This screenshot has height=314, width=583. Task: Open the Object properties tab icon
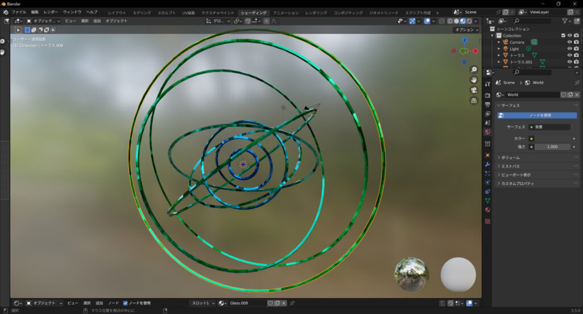487,155
